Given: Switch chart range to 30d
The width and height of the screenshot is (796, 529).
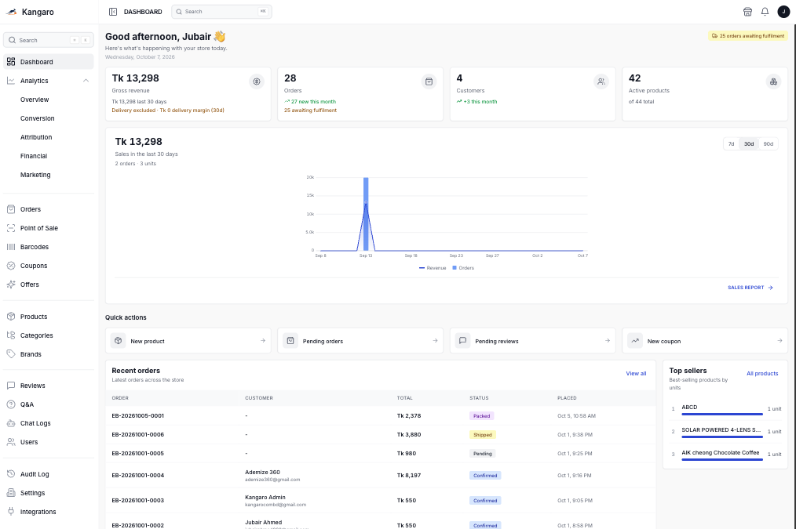Looking at the screenshot, I should click(x=749, y=144).
